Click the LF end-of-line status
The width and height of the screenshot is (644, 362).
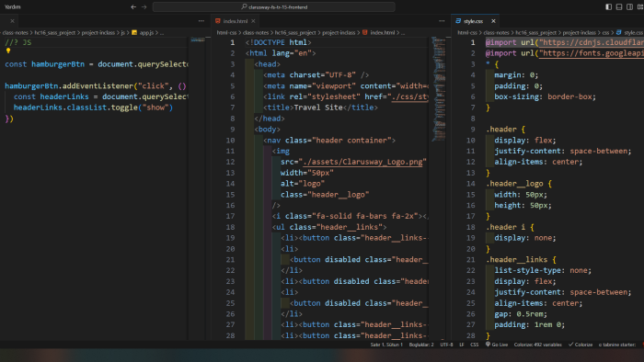click(x=462, y=345)
